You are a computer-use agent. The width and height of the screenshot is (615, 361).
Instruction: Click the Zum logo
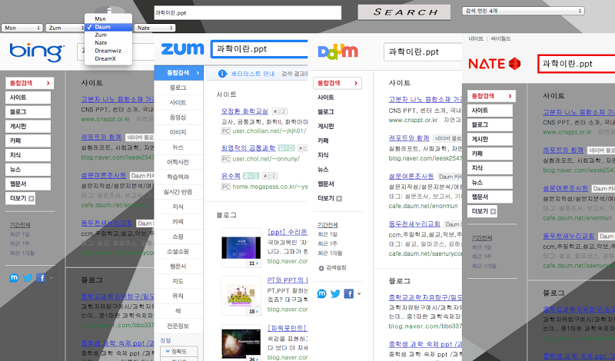coord(182,49)
